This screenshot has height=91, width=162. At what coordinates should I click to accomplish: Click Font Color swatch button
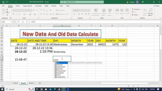(x=35, y=14)
